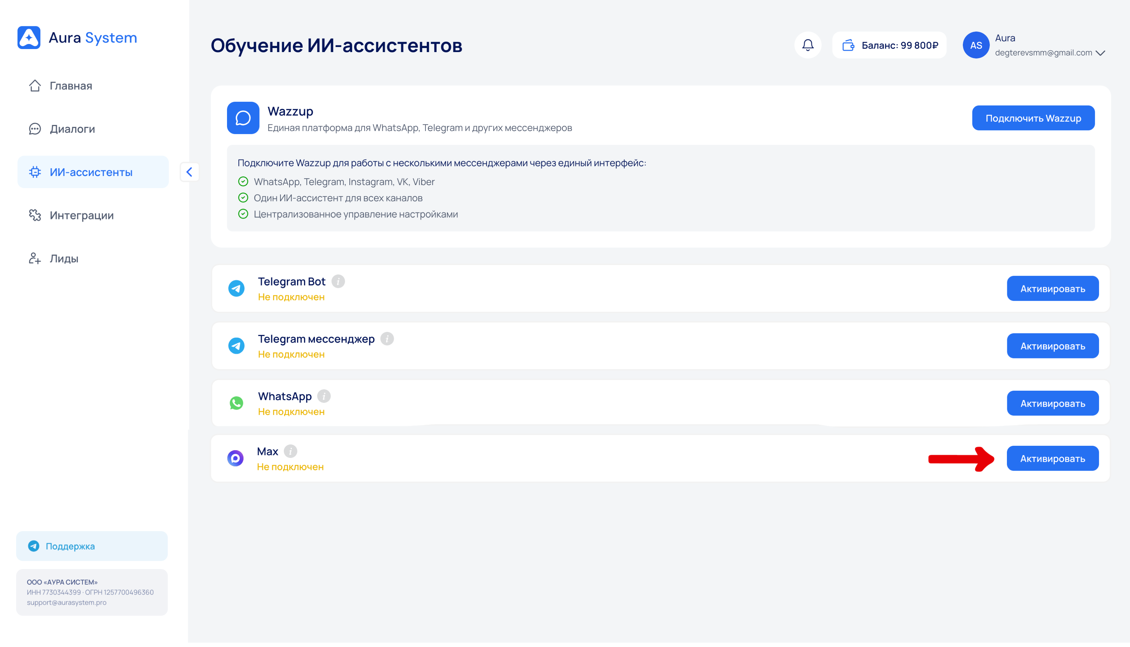The height and width of the screenshot is (647, 1130).
Task: Click the AS user avatar
Action: click(x=976, y=45)
